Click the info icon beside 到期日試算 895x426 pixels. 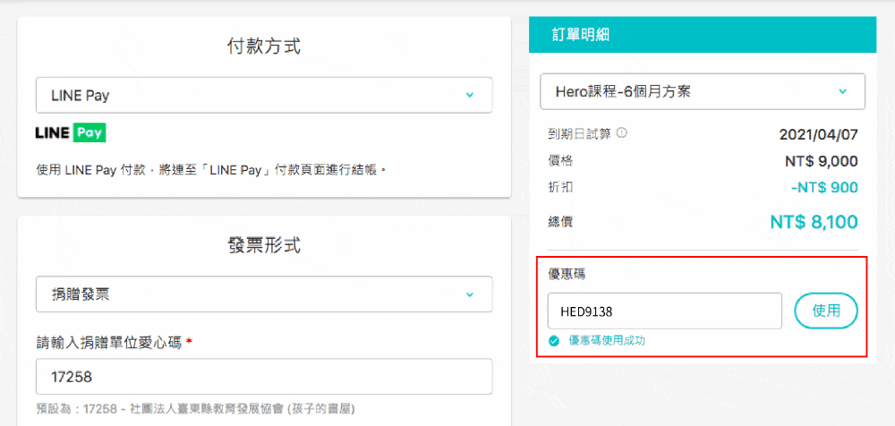point(622,133)
